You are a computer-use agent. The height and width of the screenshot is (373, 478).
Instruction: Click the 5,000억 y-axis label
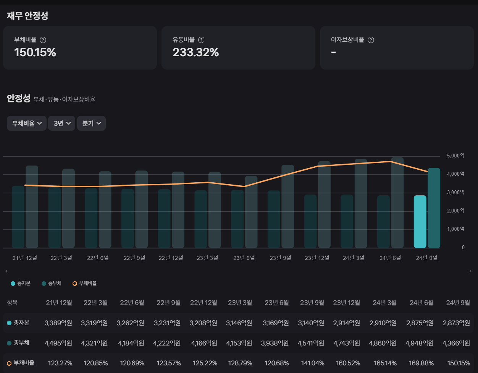[x=455, y=156]
